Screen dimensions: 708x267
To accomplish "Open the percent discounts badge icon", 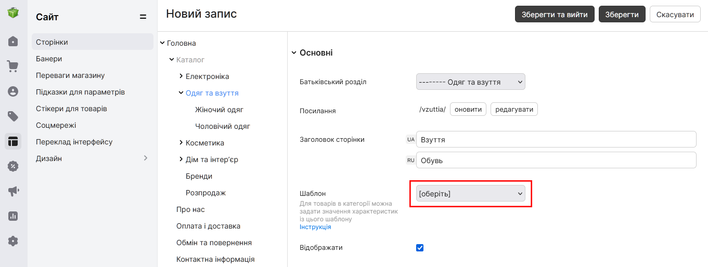I will point(13,166).
